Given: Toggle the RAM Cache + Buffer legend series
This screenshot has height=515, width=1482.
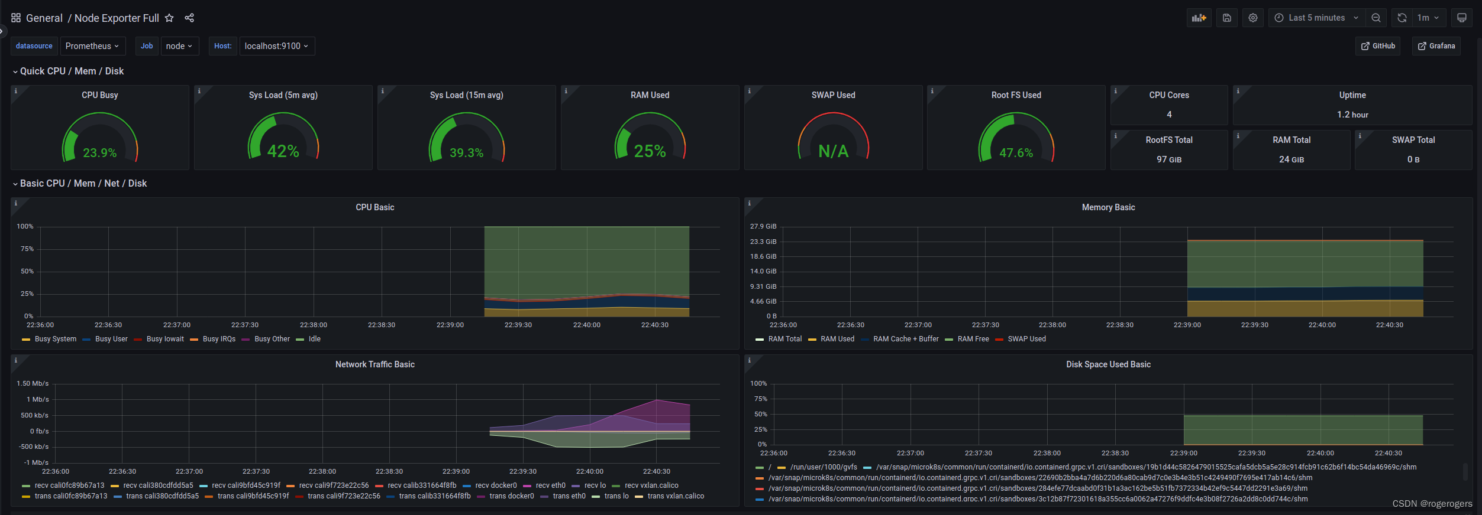Looking at the screenshot, I should 906,339.
